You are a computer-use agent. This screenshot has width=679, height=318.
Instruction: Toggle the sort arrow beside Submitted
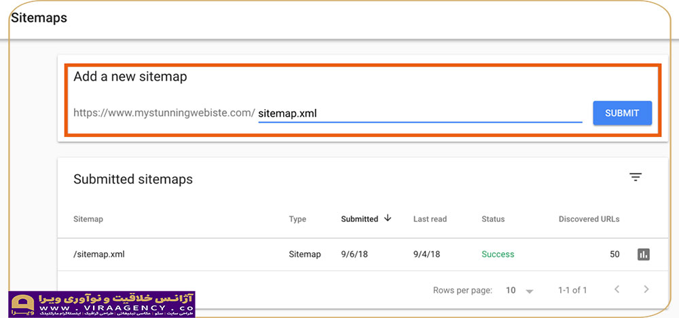[x=388, y=218]
